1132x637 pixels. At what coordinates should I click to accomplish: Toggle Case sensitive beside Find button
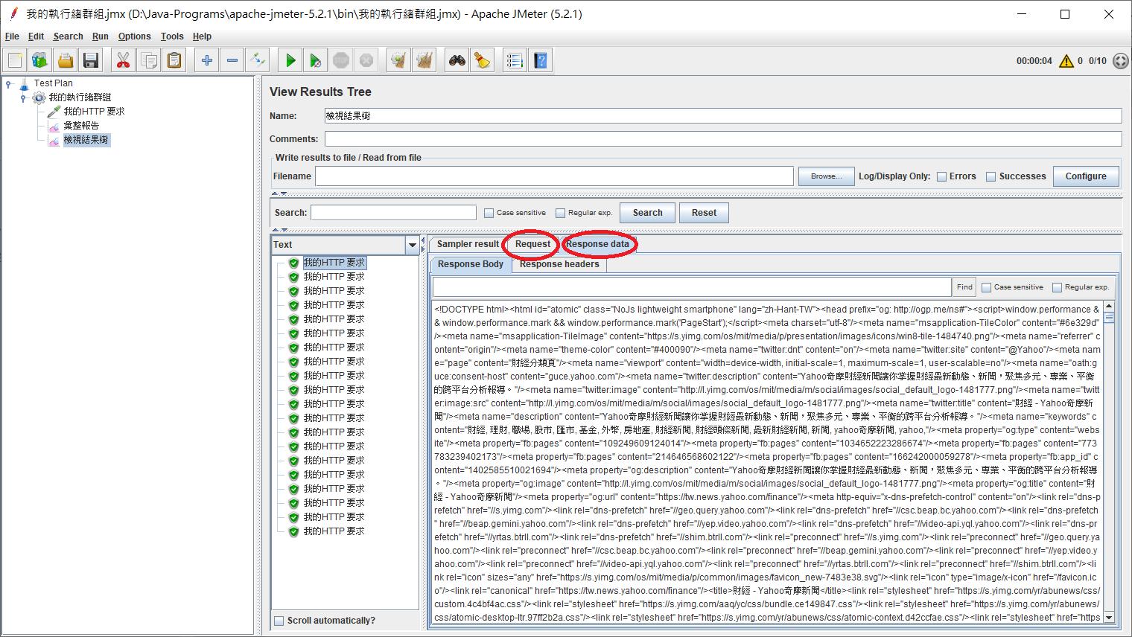click(x=986, y=287)
